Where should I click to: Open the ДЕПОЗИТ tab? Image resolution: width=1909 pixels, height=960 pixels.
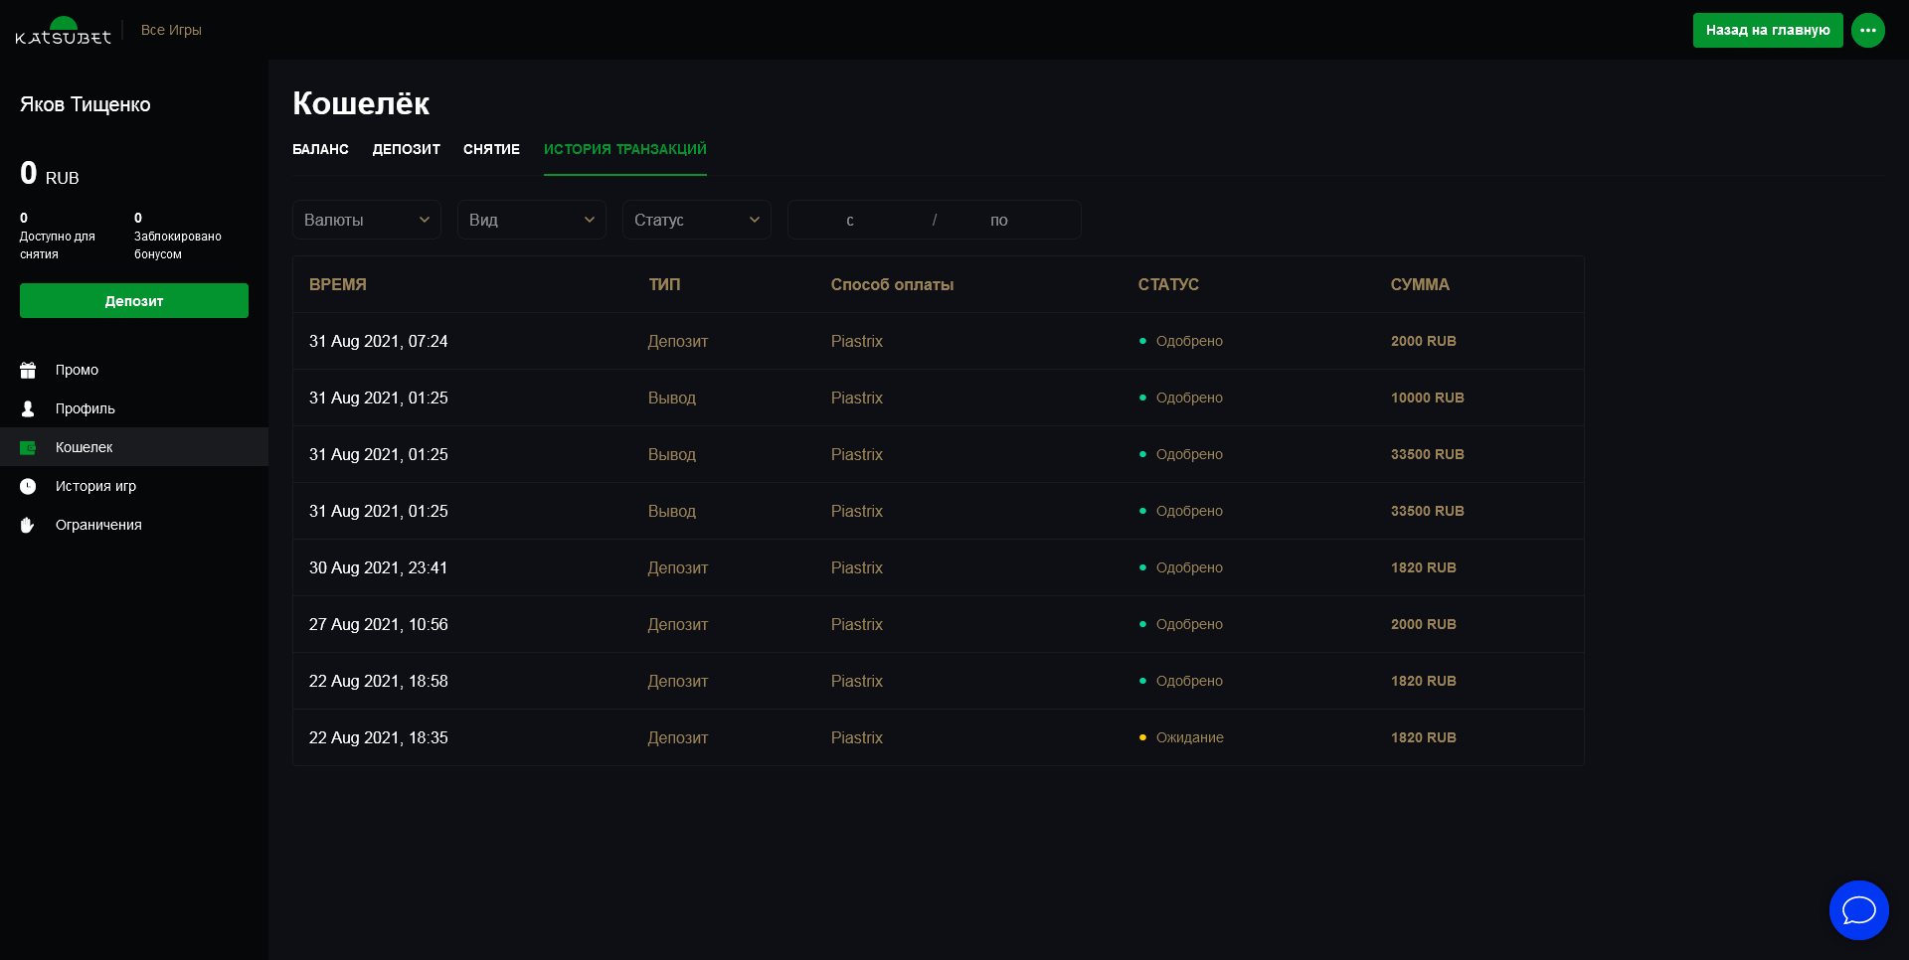(406, 149)
